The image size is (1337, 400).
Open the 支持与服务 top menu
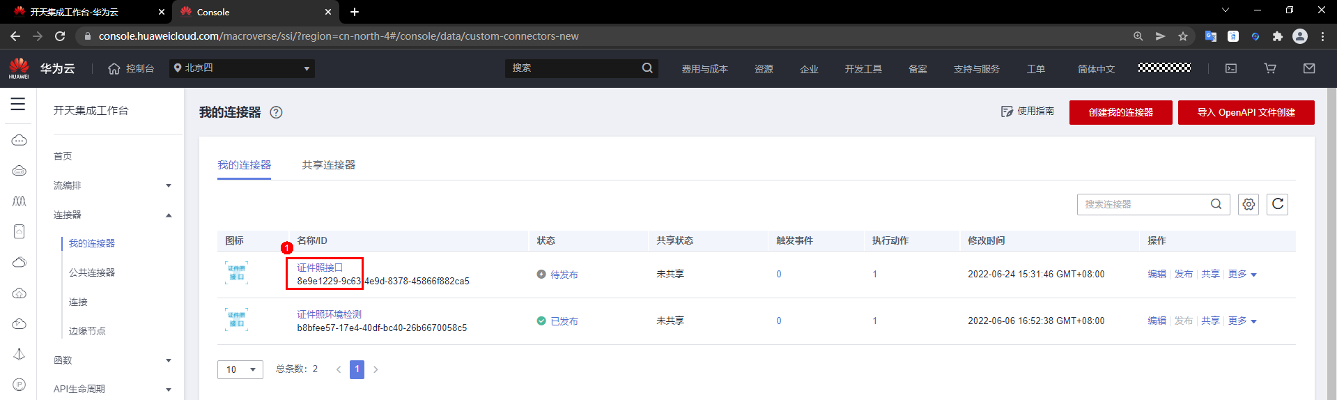[x=976, y=69]
